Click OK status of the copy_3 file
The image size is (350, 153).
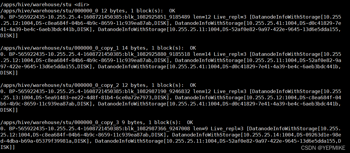pos(190,122)
